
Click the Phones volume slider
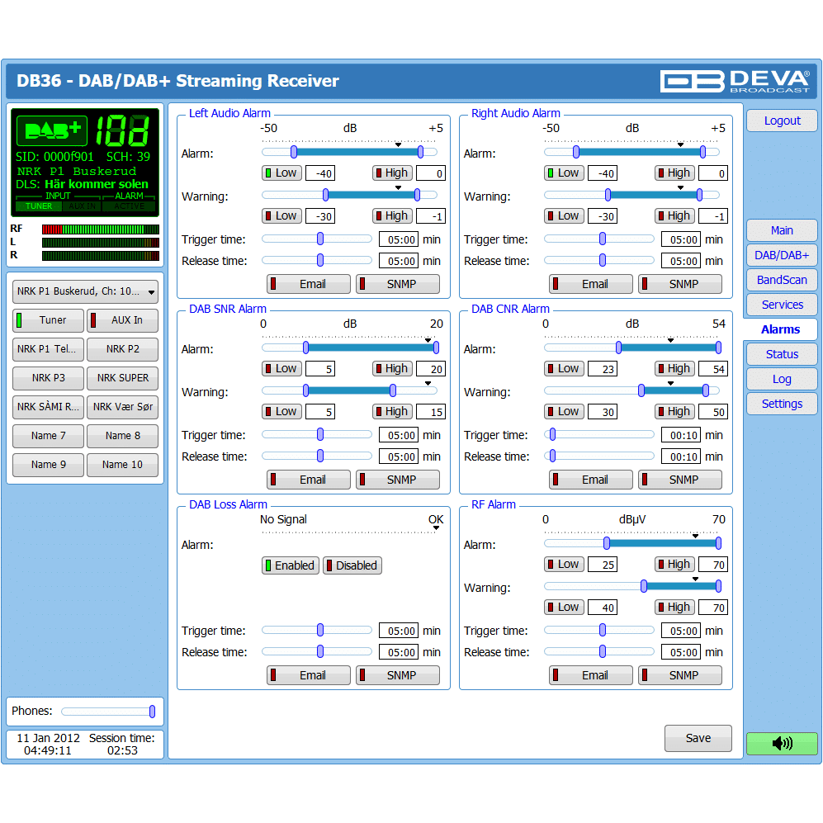[107, 712]
